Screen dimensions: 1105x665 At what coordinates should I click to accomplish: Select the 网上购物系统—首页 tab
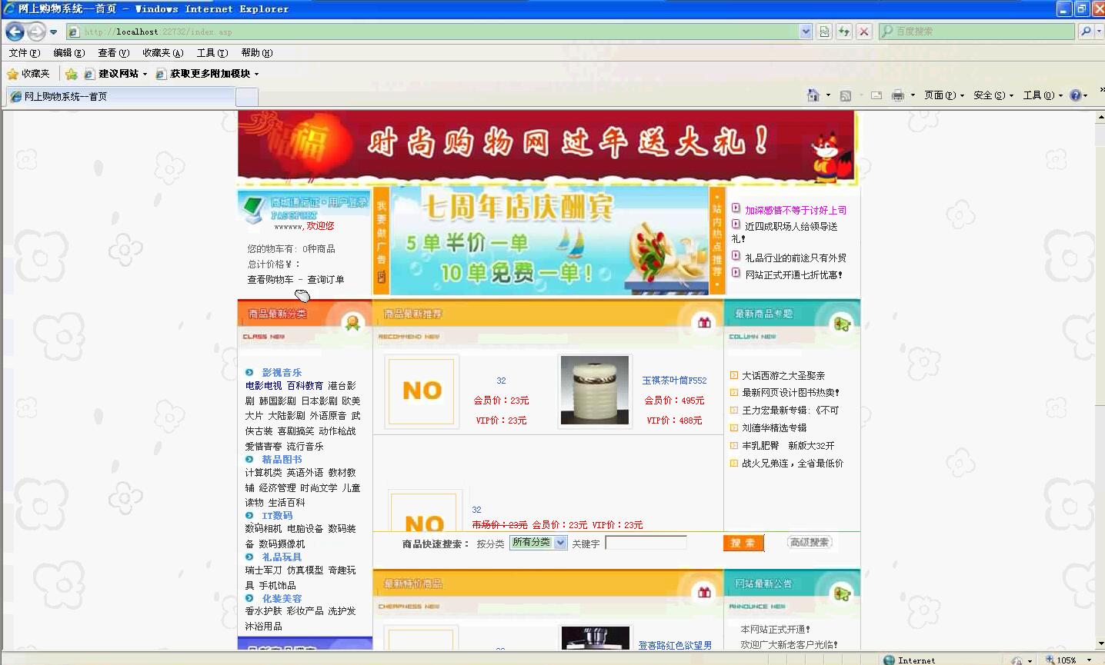coord(120,96)
